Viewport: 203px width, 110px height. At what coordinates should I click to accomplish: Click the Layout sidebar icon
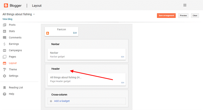(x=4, y=63)
